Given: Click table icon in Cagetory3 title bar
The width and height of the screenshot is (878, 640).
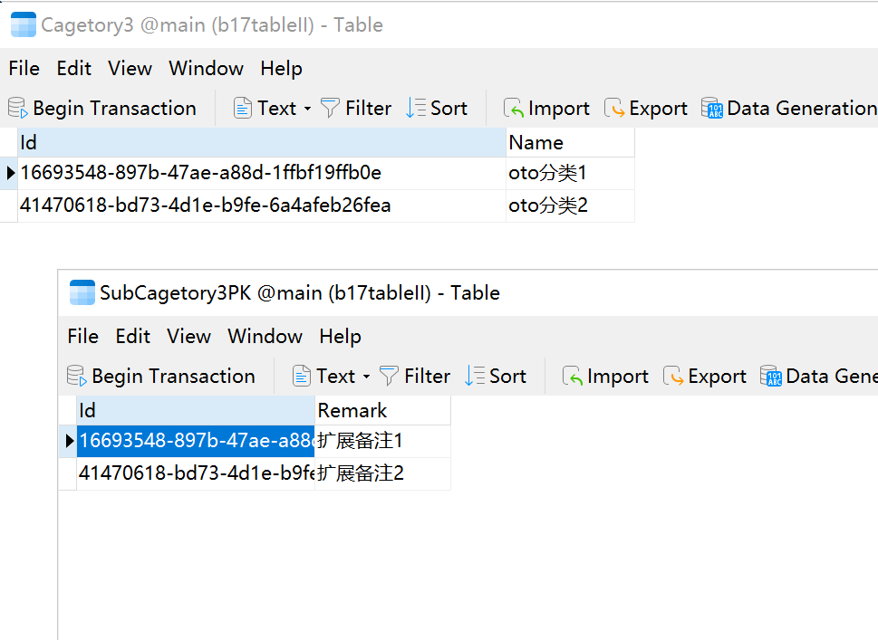Looking at the screenshot, I should pos(24,24).
